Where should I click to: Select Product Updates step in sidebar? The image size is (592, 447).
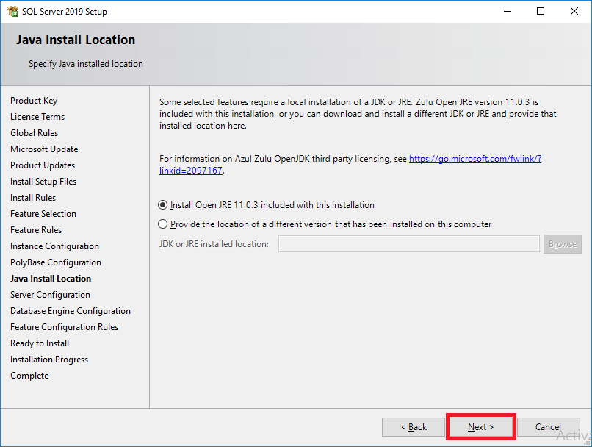43,165
